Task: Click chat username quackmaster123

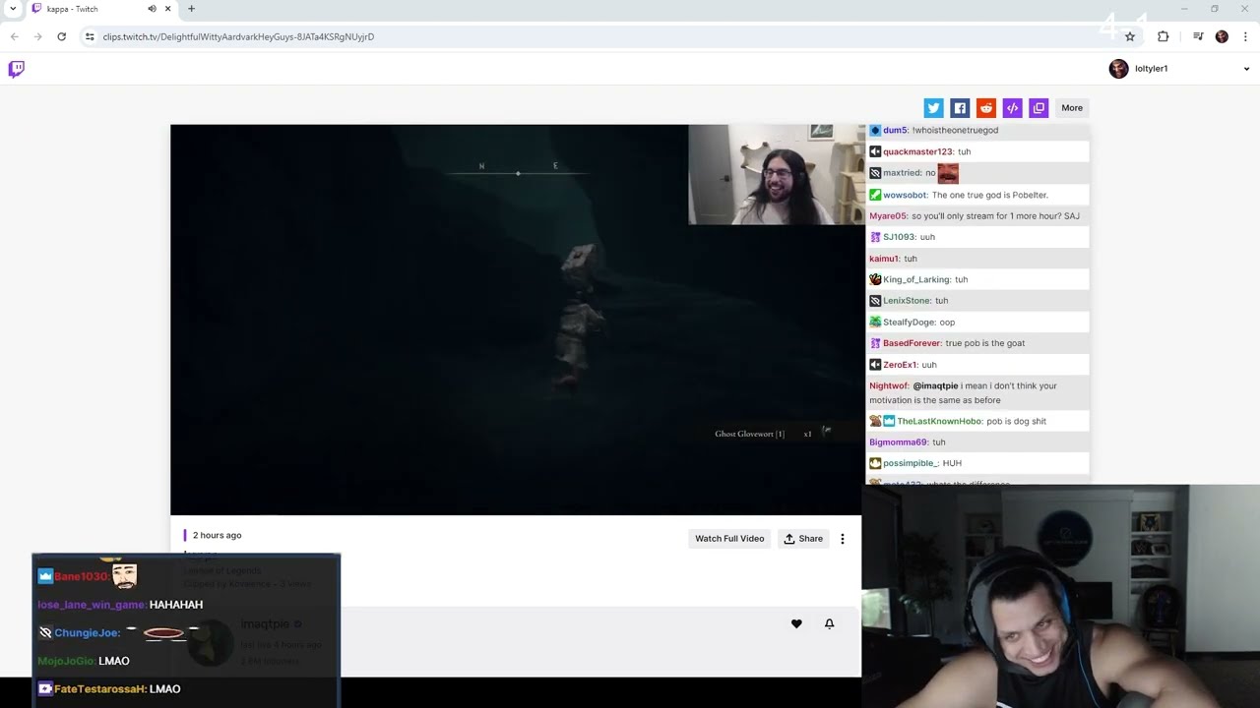Action: [x=917, y=151]
